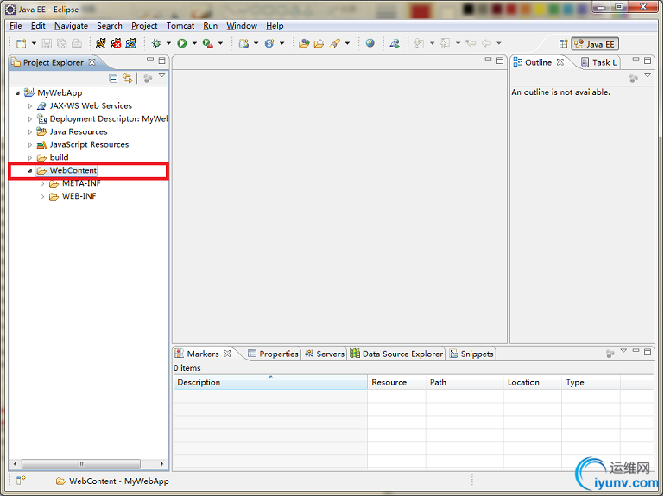Click the Save All toolbar icon

point(62,43)
